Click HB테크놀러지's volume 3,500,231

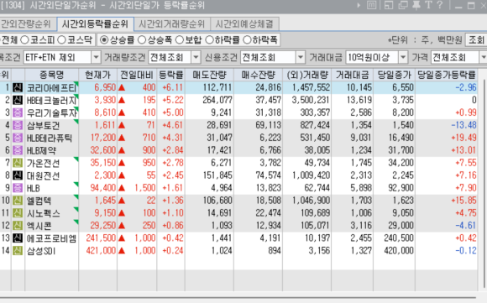coord(311,100)
